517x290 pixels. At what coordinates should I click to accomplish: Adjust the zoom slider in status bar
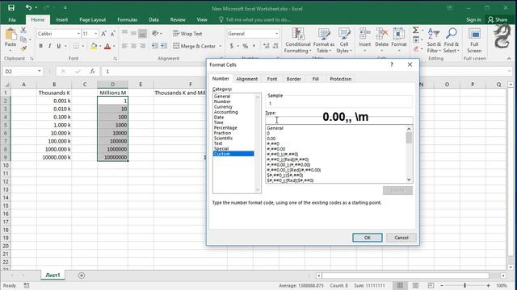click(465, 285)
